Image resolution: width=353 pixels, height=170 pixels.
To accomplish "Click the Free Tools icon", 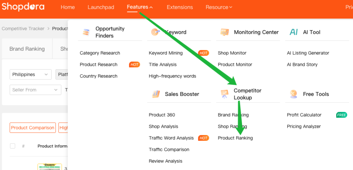I will tap(294, 94).
